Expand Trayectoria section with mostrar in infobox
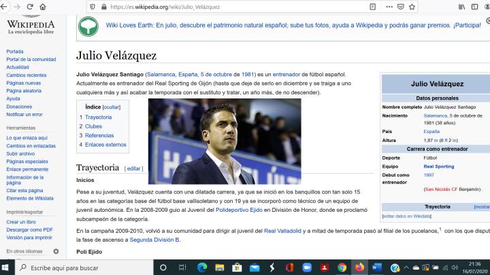Screen dimensions: 490x275 tap(483, 206)
